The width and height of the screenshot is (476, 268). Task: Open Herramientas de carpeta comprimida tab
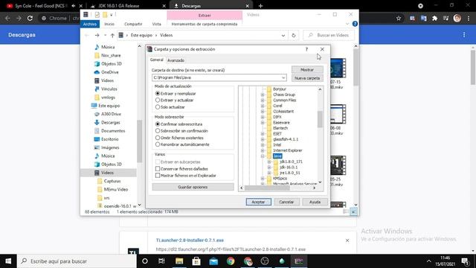(205, 24)
